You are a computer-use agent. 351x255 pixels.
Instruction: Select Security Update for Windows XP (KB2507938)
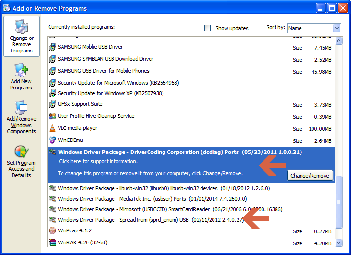[191, 93]
